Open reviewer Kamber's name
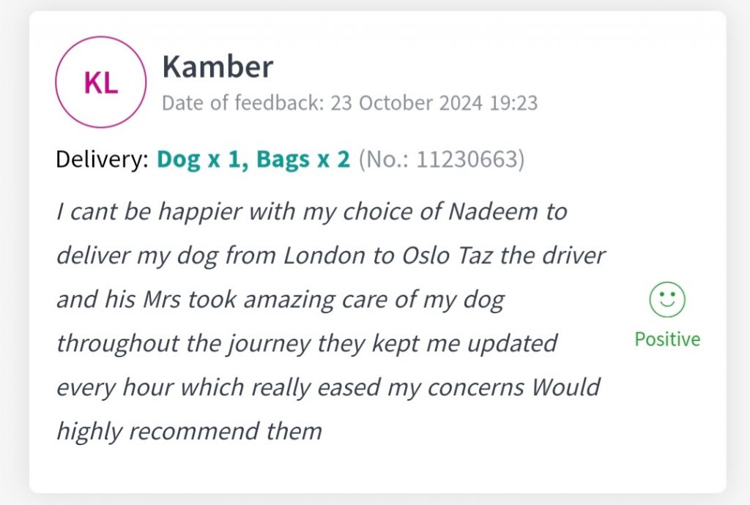This screenshot has height=505, width=750. pos(218,67)
